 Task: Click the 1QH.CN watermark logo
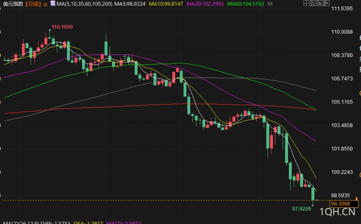338,212
